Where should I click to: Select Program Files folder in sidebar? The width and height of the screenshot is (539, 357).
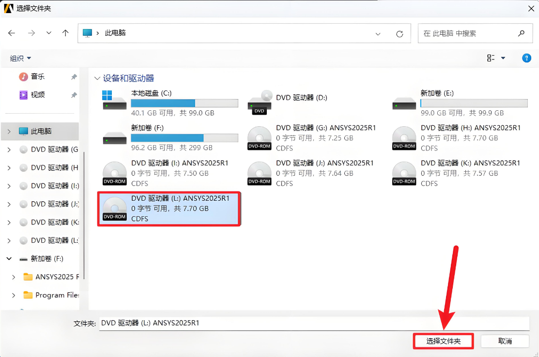(x=51, y=295)
